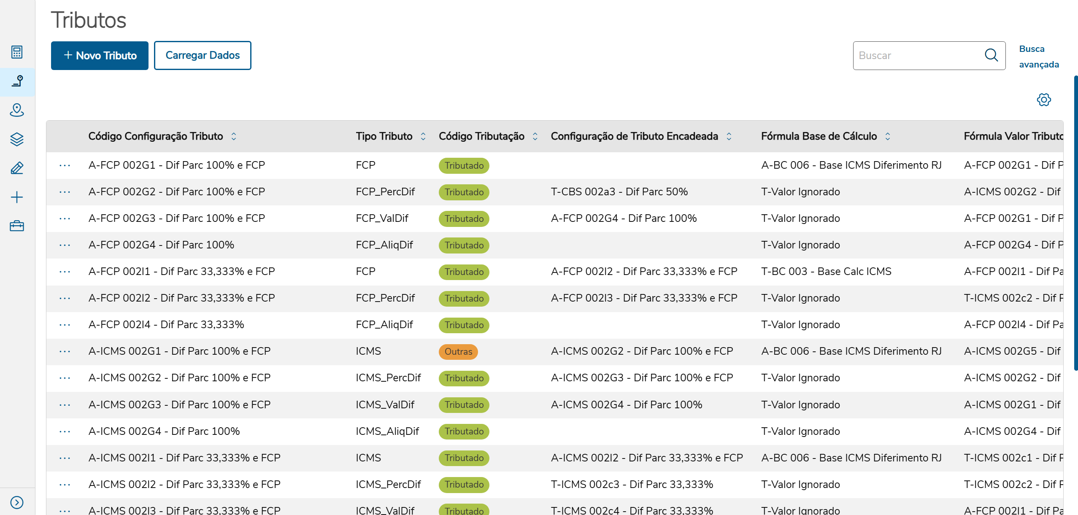Click the Novo Tributo button
1078x515 pixels.
[x=100, y=55]
